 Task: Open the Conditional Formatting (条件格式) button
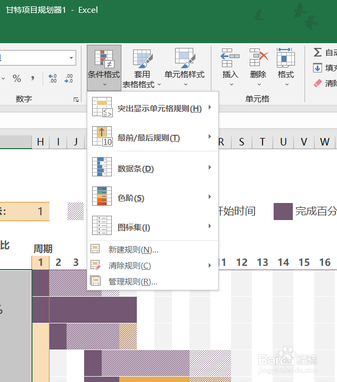click(x=104, y=68)
